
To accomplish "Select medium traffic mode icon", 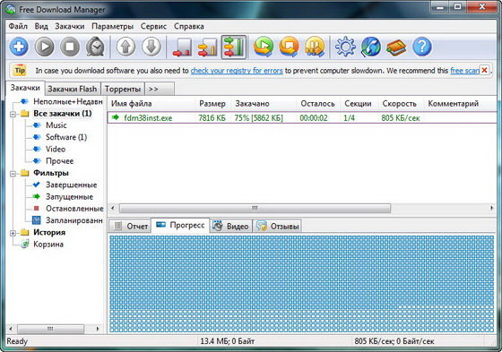I will point(207,47).
